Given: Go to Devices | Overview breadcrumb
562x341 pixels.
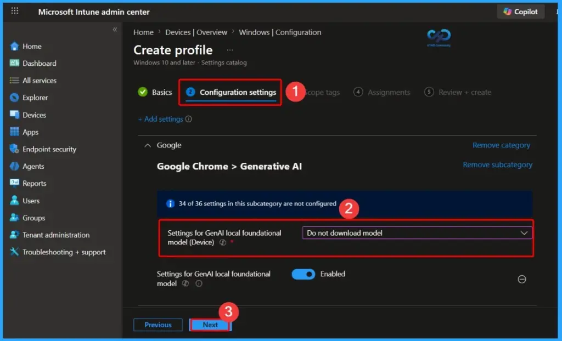Looking at the screenshot, I should click(196, 32).
